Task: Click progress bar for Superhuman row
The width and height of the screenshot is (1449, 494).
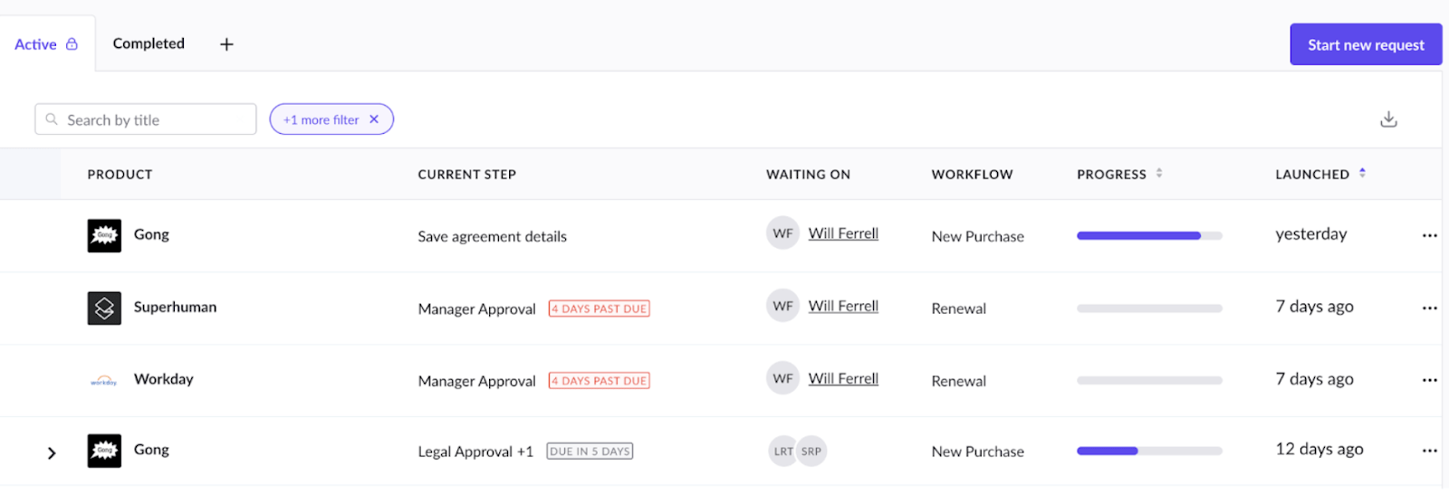Action: click(1149, 309)
